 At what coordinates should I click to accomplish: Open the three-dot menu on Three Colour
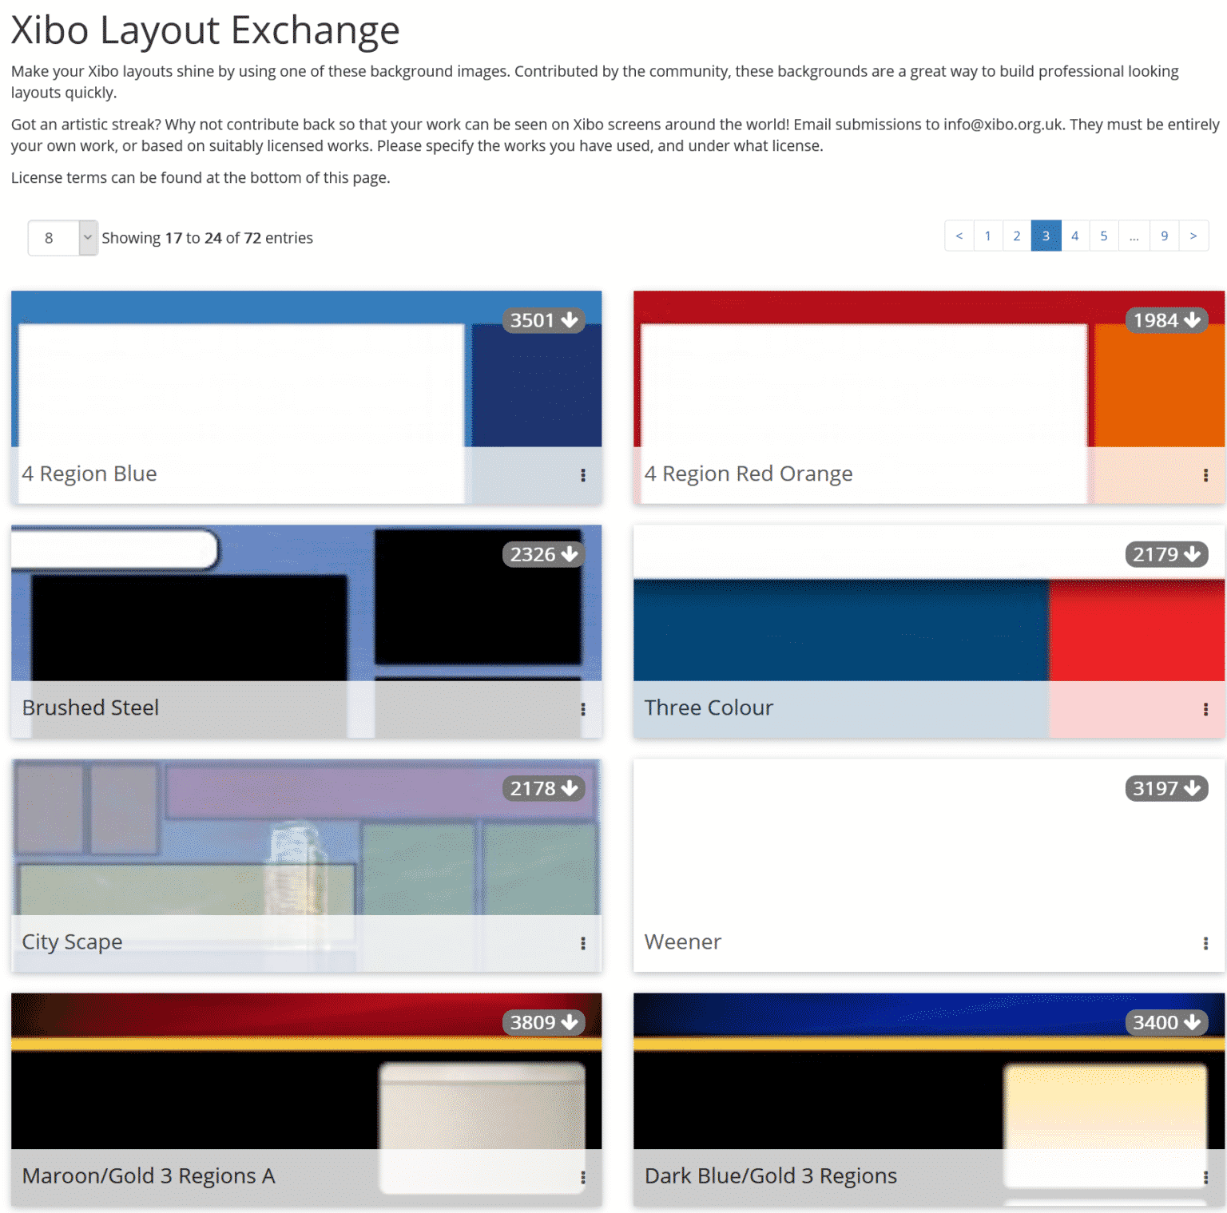point(1206,708)
